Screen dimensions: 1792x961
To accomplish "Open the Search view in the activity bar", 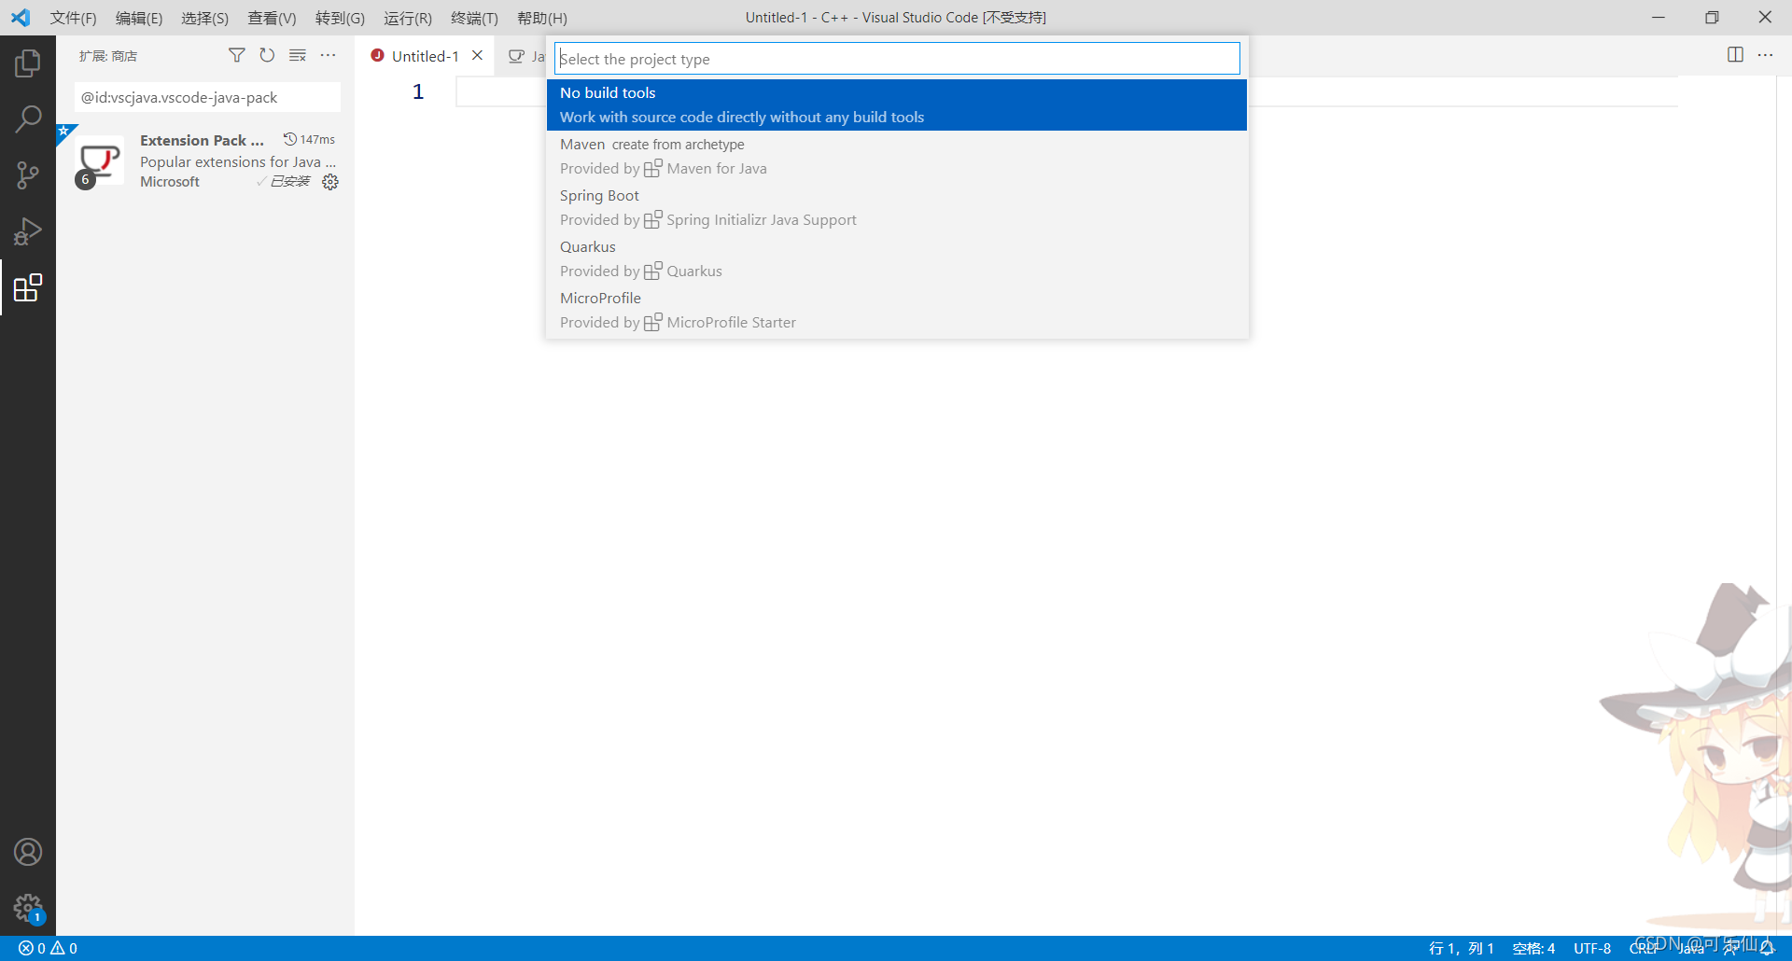I will click(28, 119).
